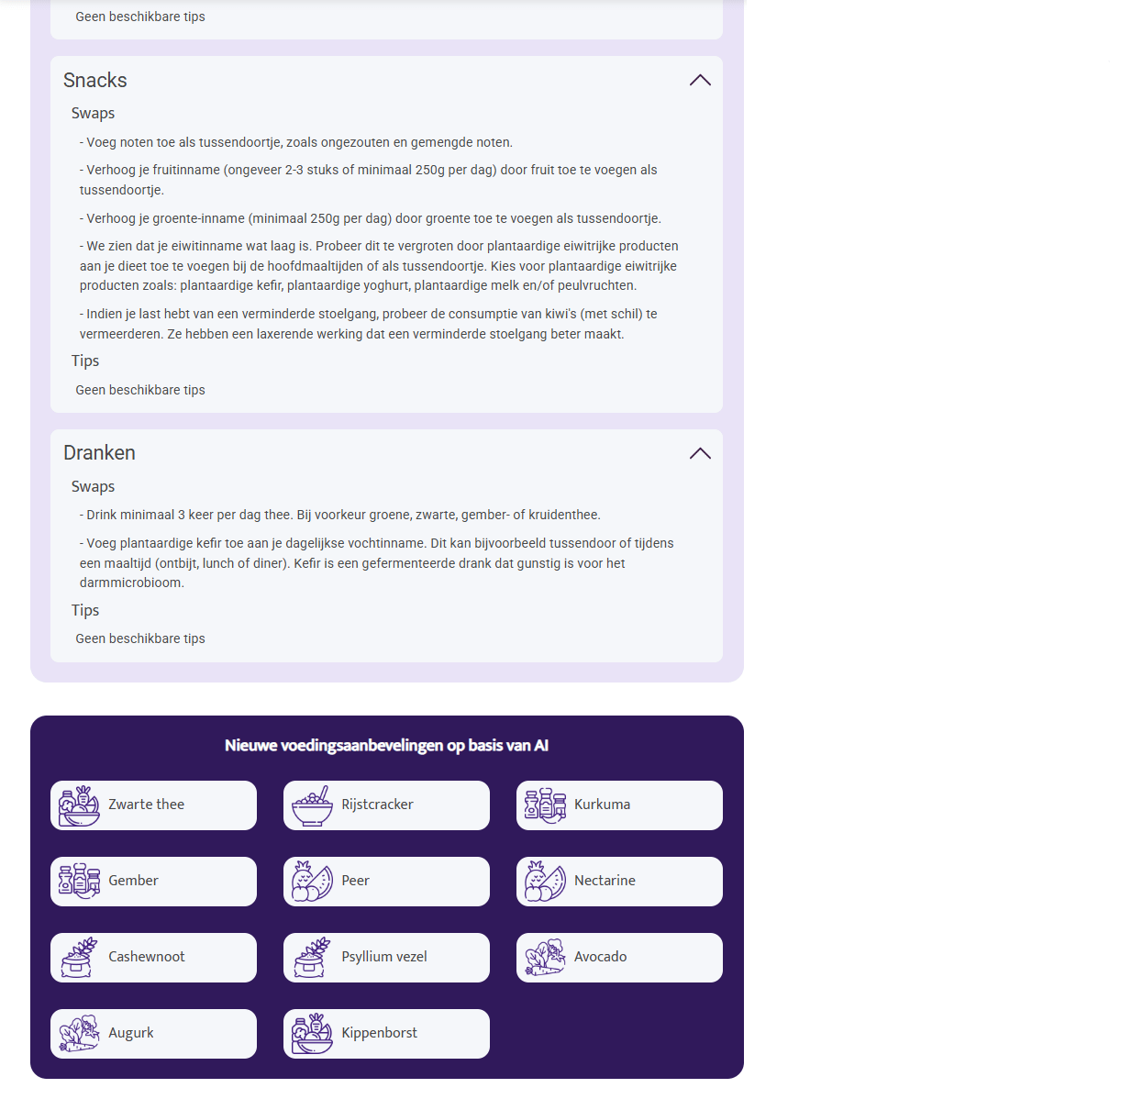Image resolution: width=1143 pixels, height=1110 pixels.
Task: Pick the Kippenborst recommendation
Action: pos(386,1033)
